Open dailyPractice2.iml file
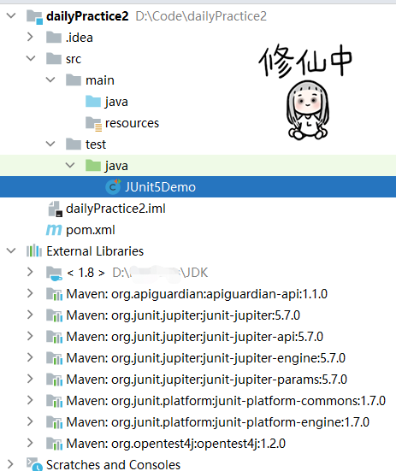 [x=115, y=209]
